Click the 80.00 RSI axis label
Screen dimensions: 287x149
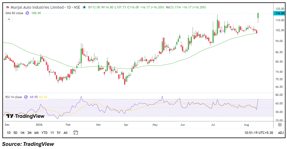point(280,95)
